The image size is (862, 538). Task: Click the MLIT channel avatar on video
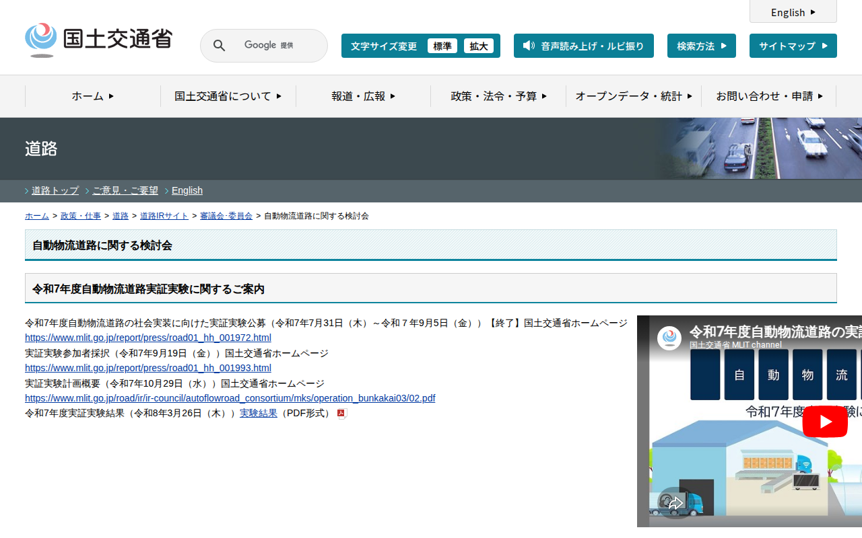tap(669, 338)
